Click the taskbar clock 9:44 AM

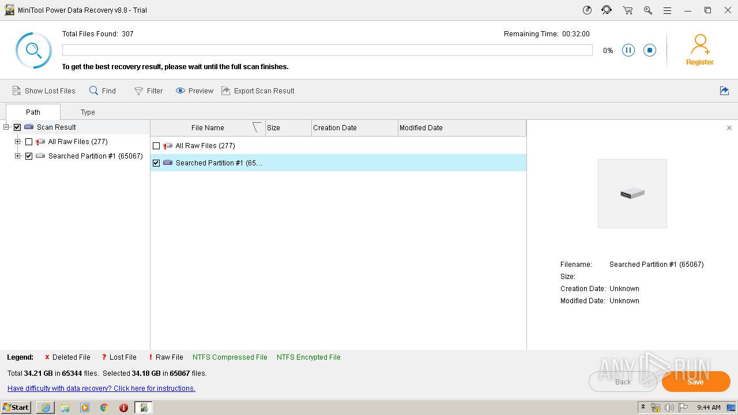click(x=709, y=408)
